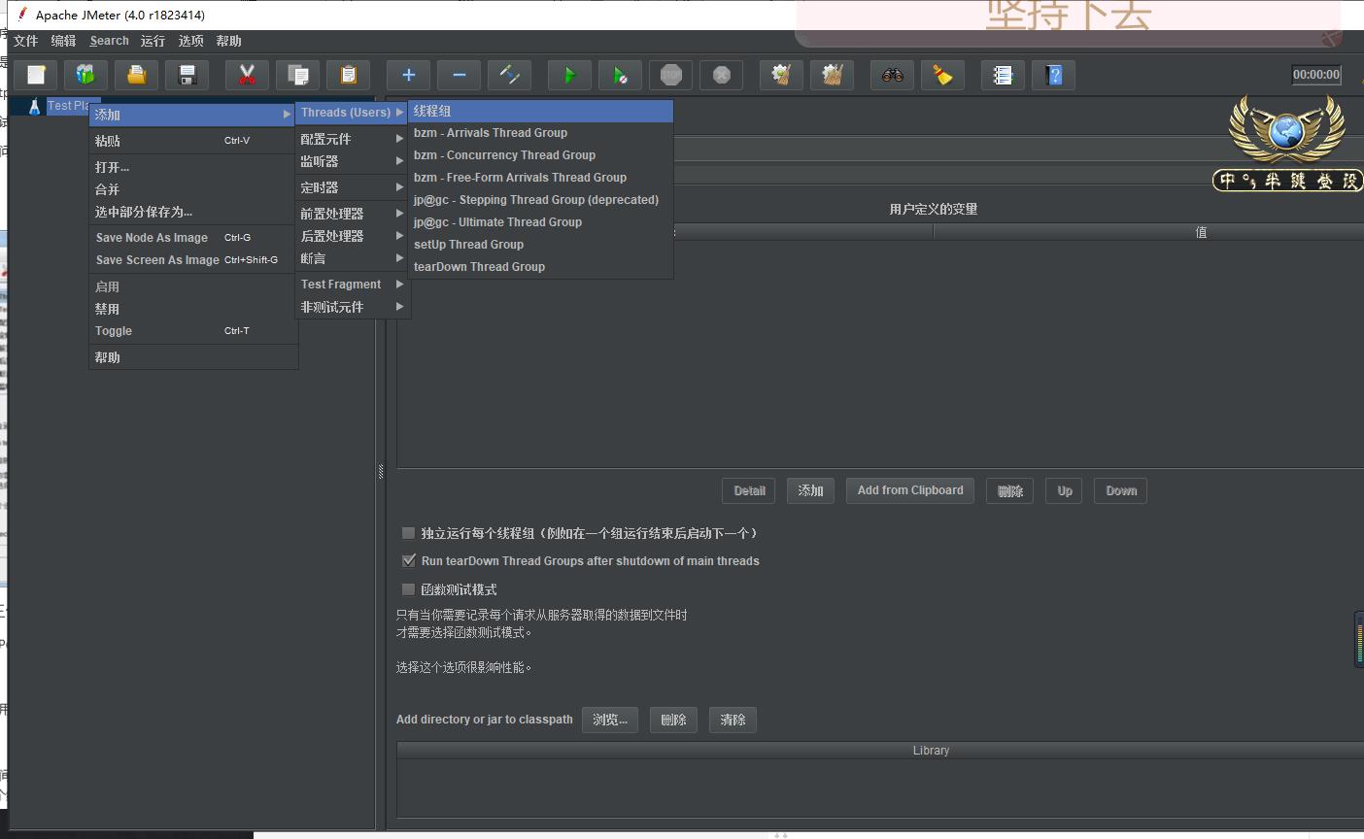Click the Detail button

click(x=749, y=490)
